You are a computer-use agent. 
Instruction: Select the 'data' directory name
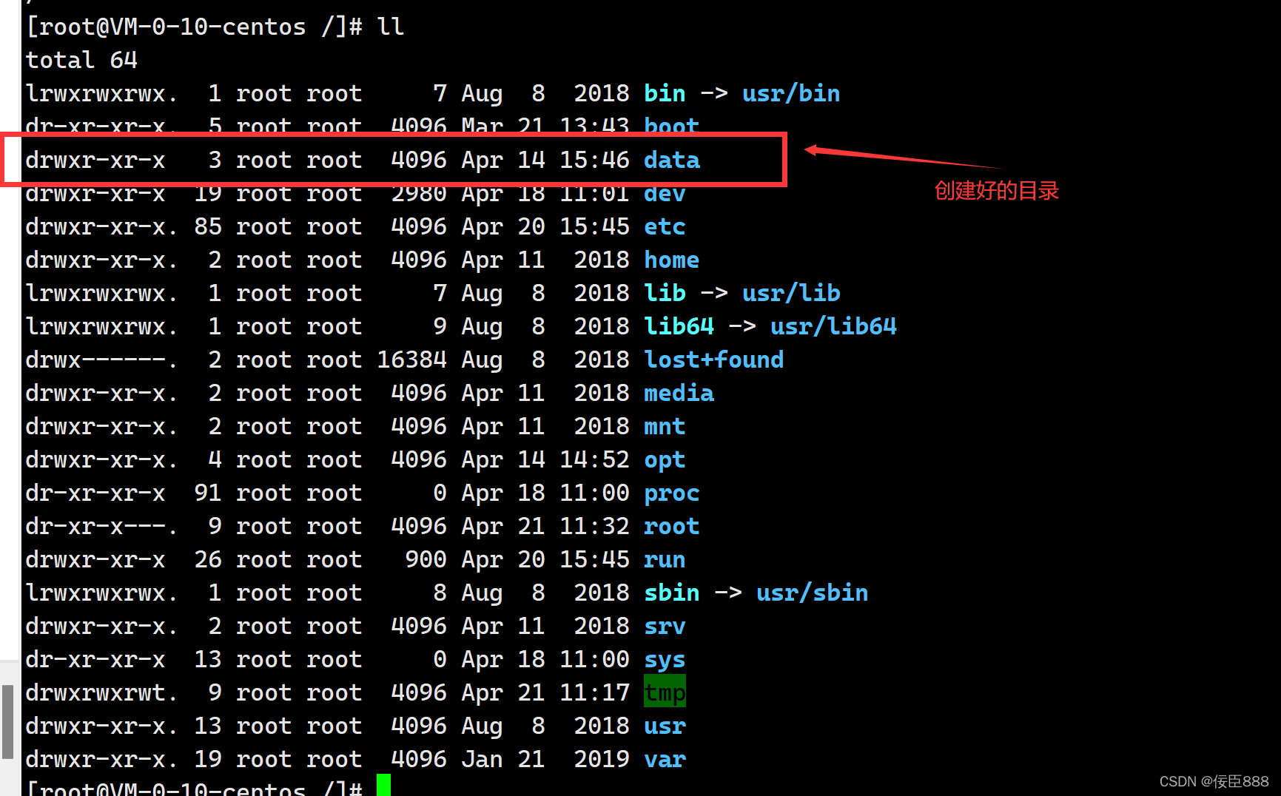point(671,160)
